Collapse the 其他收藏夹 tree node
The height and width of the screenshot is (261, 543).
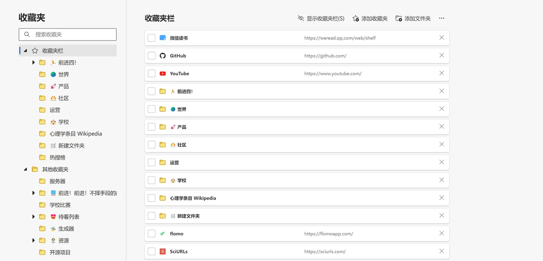pyautogui.click(x=25, y=169)
